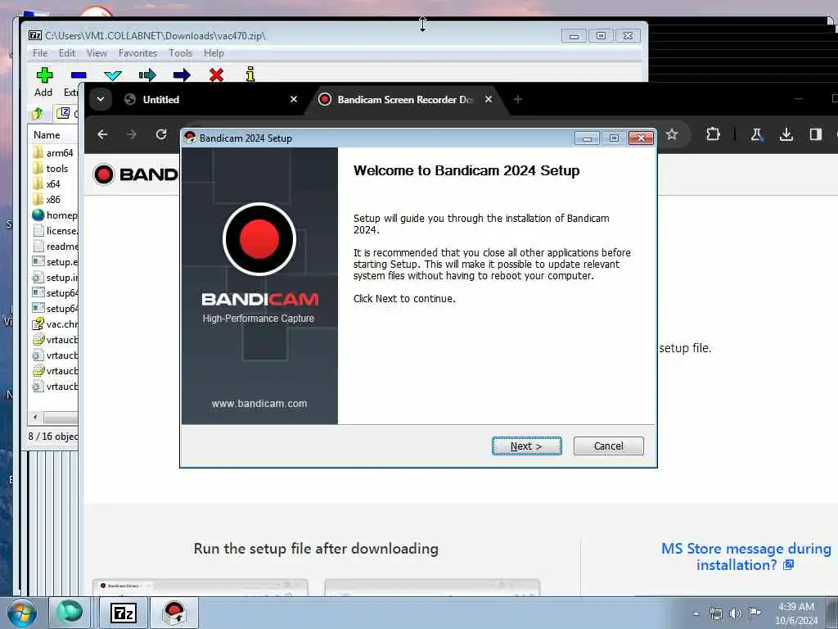Click the Bandicam Setup title bar icon
838x629 pixels.
click(x=190, y=138)
